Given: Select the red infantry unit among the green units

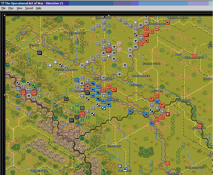Looking at the screenshot, I should click(82, 114).
